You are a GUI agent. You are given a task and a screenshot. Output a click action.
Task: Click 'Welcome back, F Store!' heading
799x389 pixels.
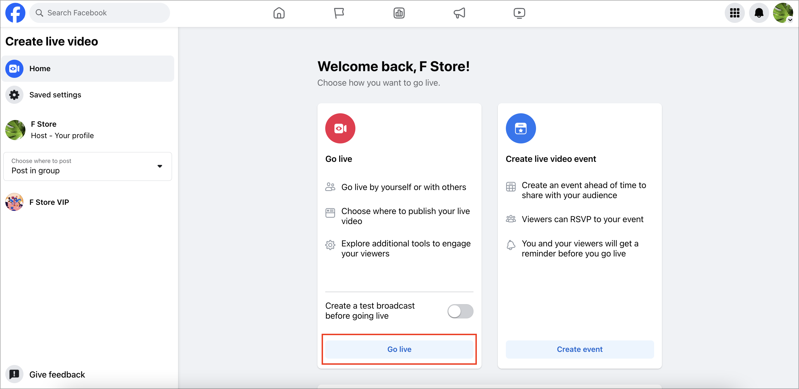point(393,66)
